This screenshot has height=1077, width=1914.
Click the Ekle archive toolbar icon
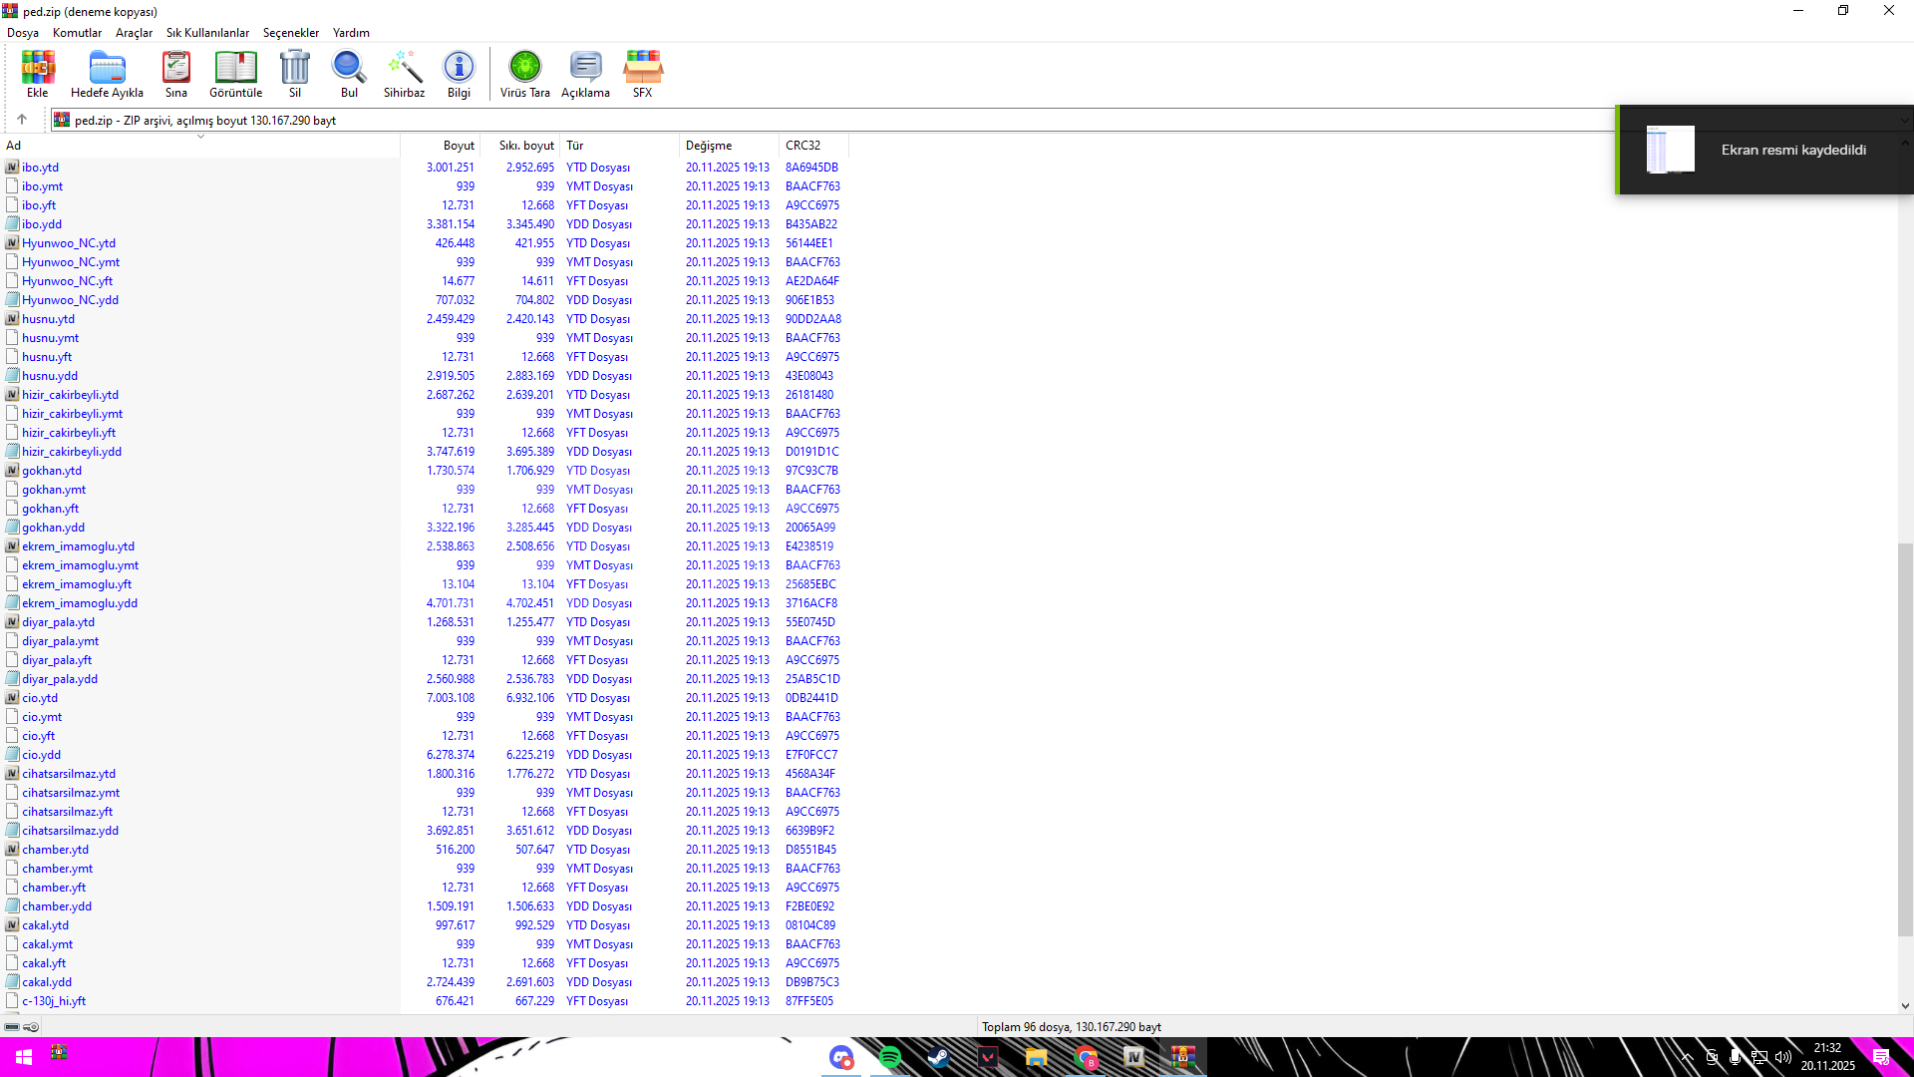coord(37,74)
